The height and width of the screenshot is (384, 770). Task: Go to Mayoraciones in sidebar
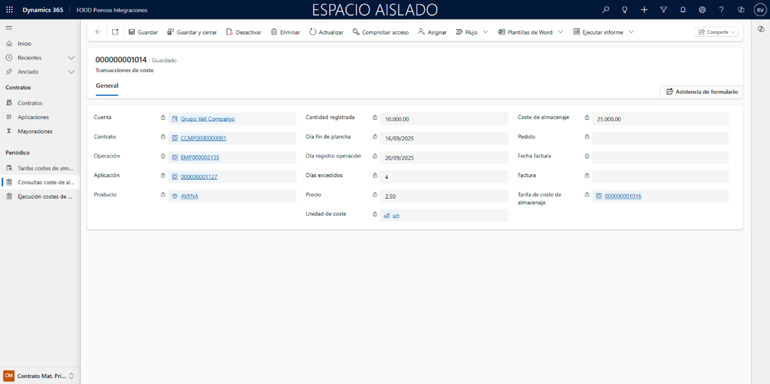[35, 132]
